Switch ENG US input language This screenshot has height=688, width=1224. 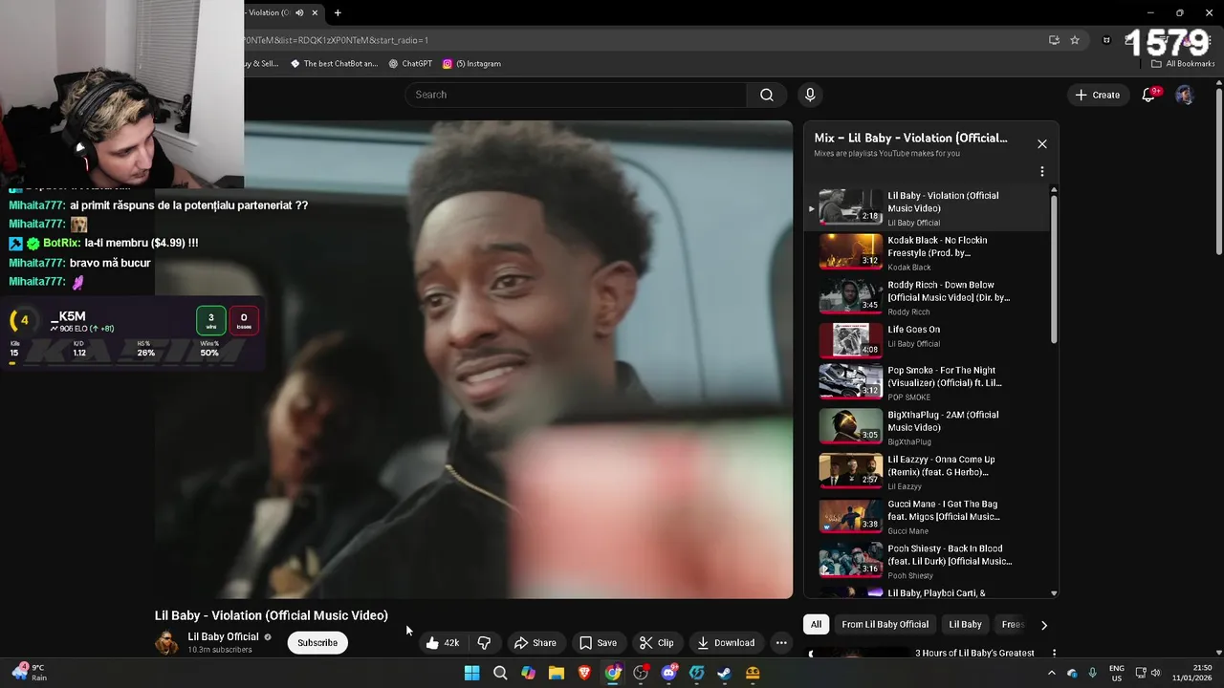(x=1116, y=673)
